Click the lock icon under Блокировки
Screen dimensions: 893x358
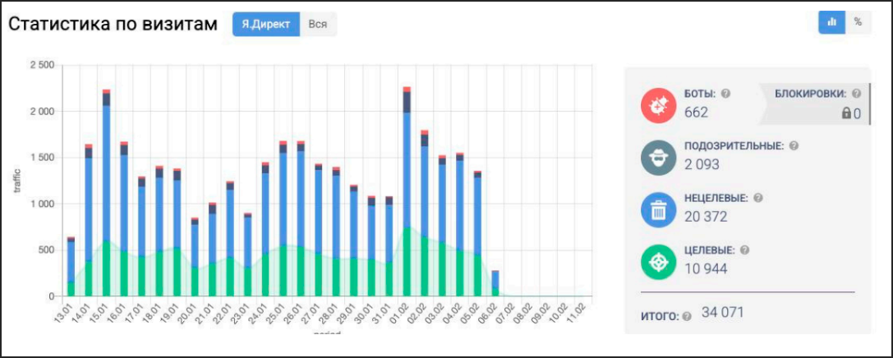[846, 113]
